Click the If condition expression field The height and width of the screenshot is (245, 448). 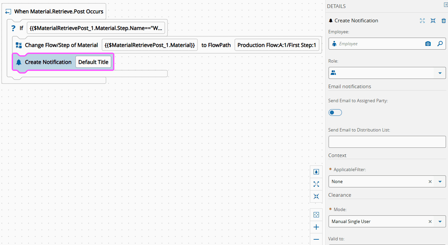[96, 28]
